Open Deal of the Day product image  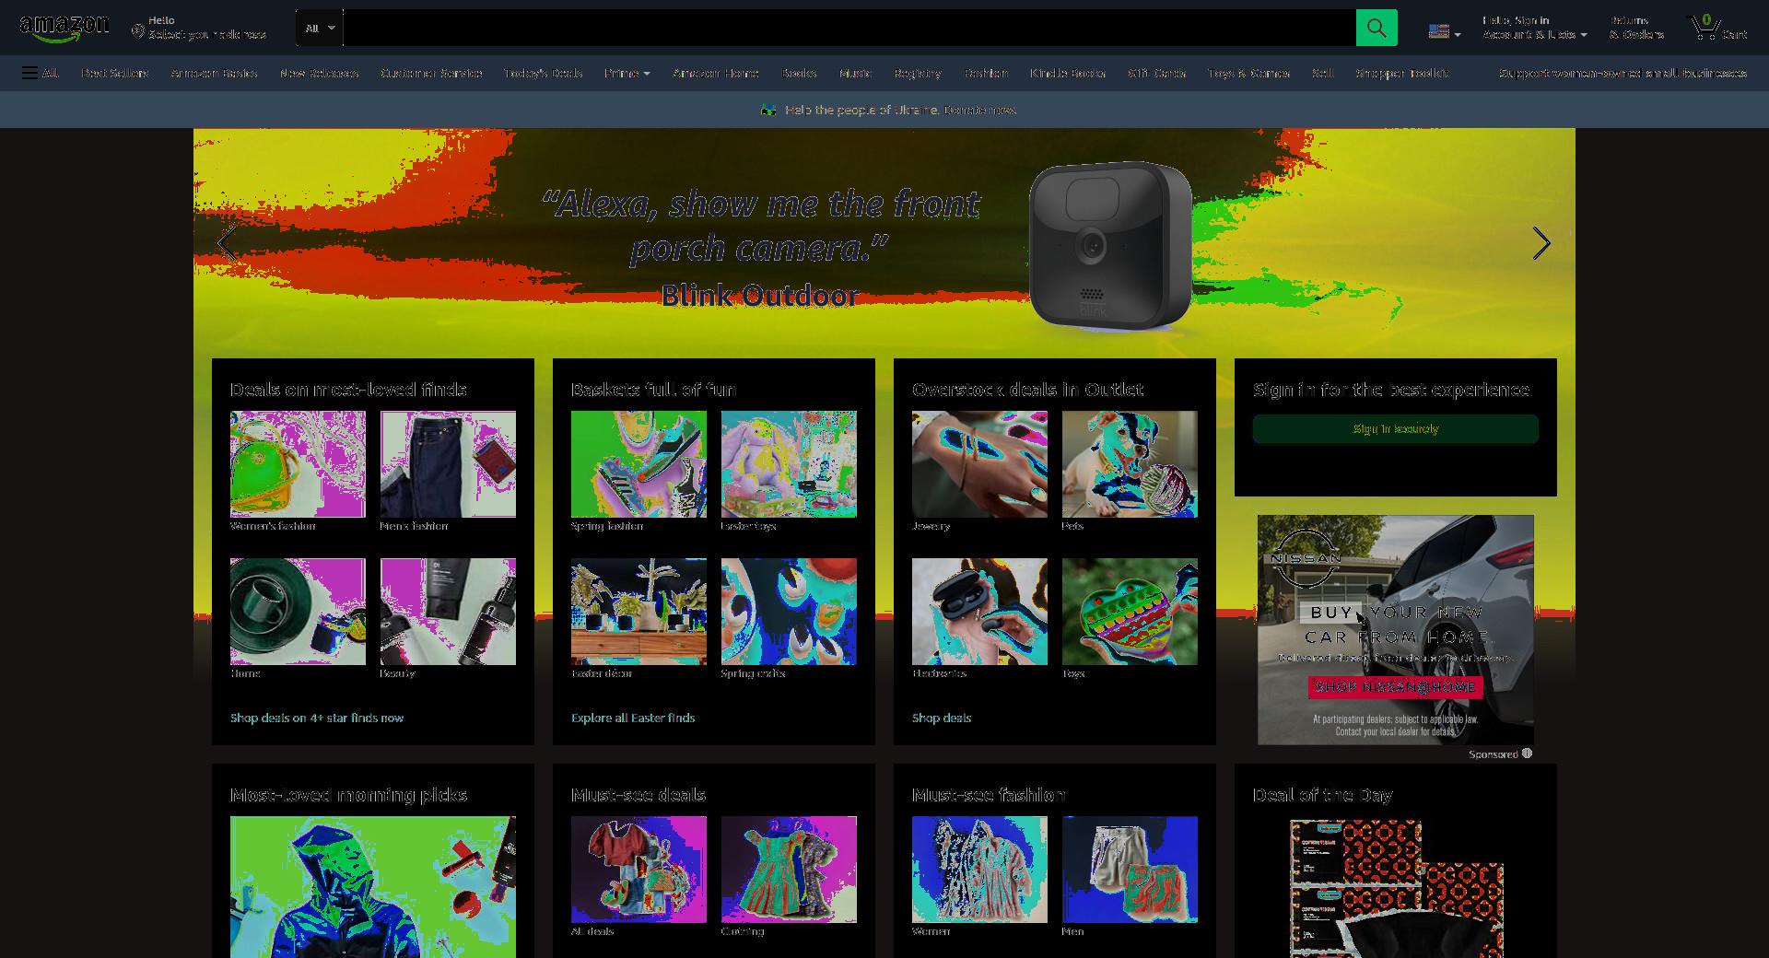point(1396,887)
